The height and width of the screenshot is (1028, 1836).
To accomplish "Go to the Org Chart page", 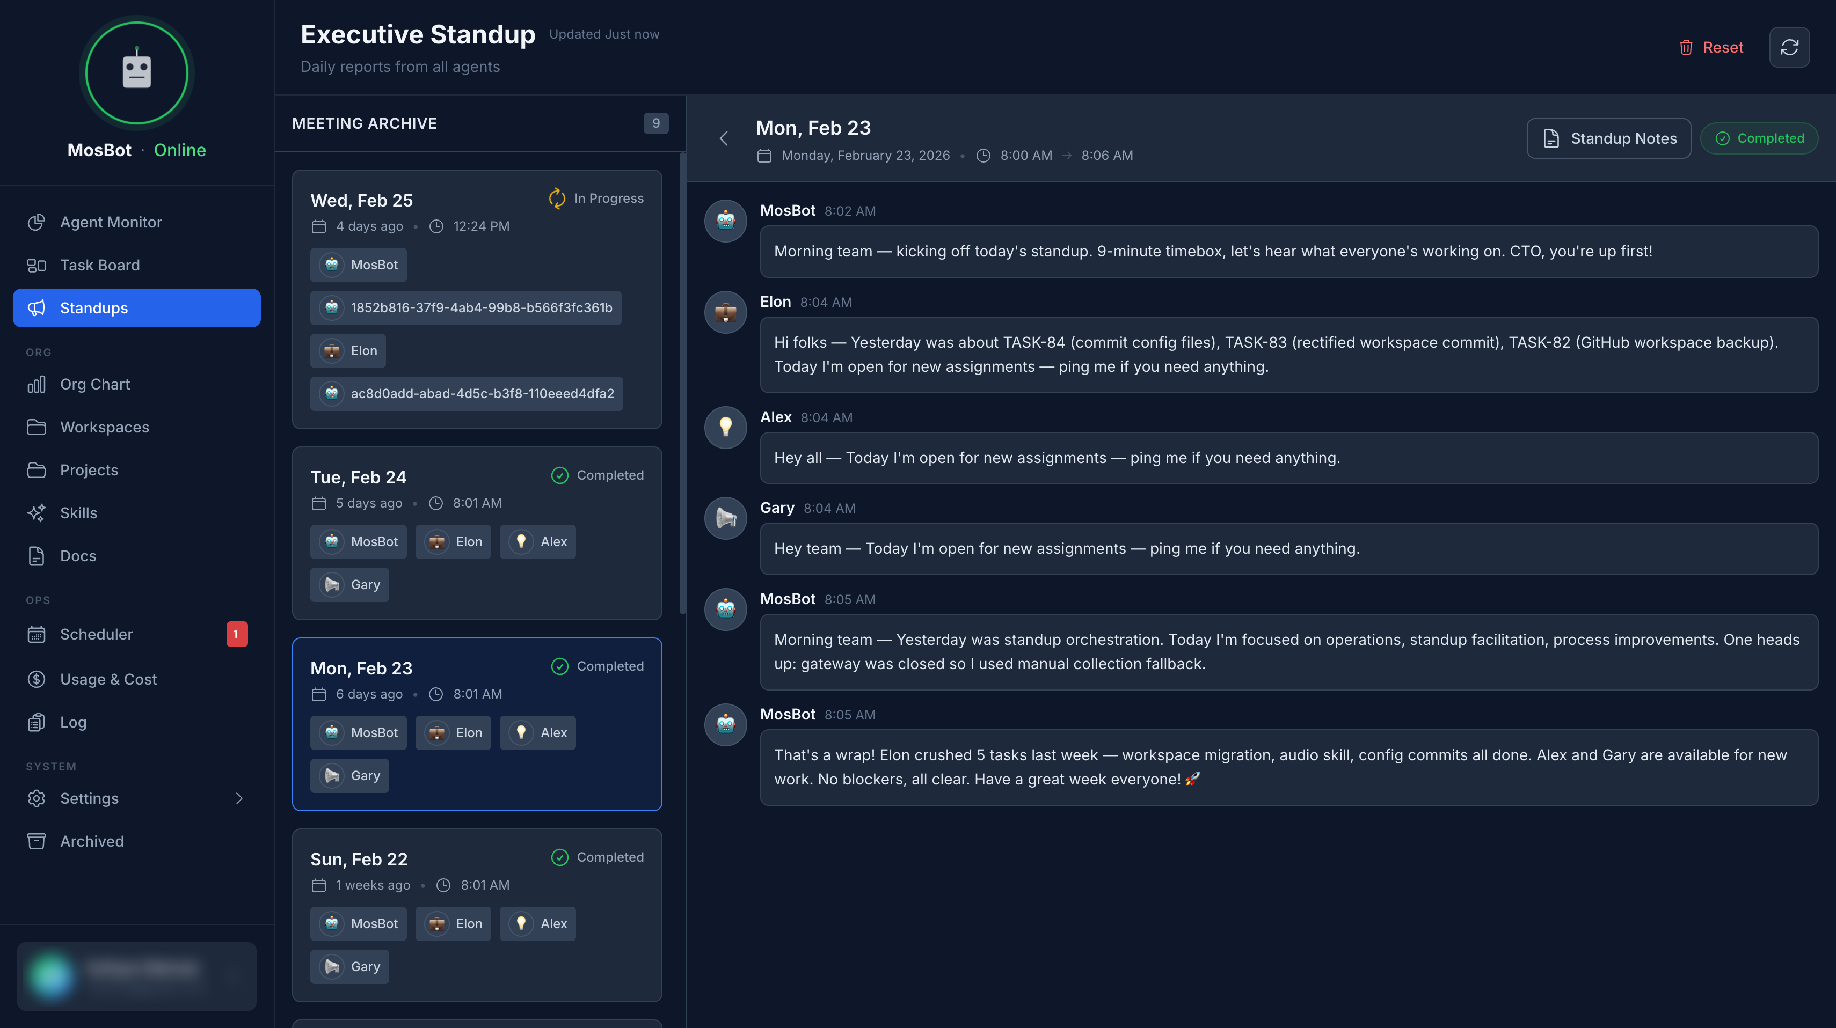I will pyautogui.click(x=95, y=384).
